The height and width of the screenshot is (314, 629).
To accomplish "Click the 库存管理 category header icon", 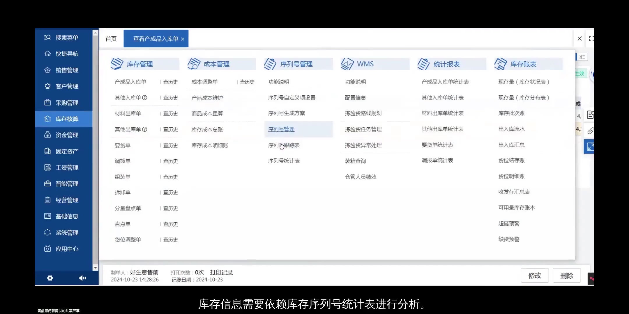I will click(x=118, y=64).
